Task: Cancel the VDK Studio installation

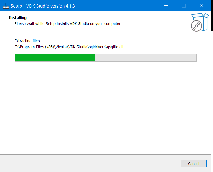Action: [x=194, y=164]
